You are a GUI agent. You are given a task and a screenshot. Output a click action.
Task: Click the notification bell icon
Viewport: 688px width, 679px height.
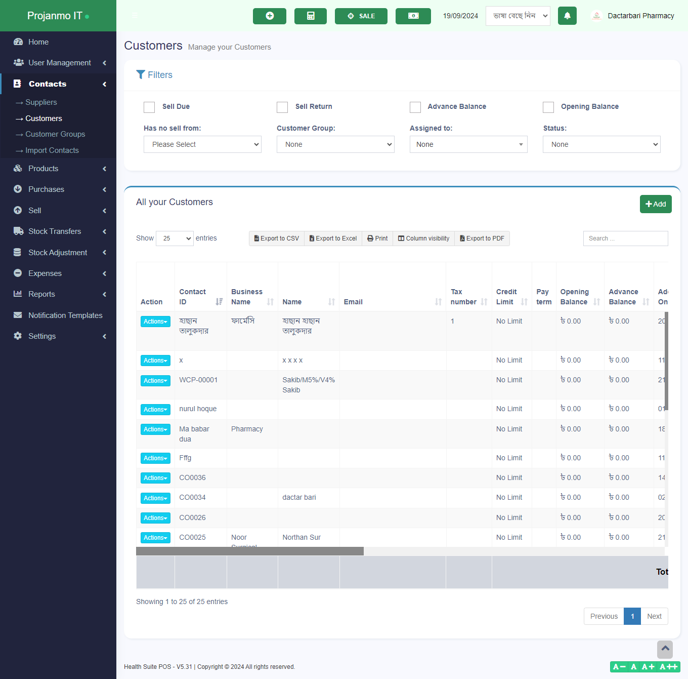pyautogui.click(x=567, y=16)
